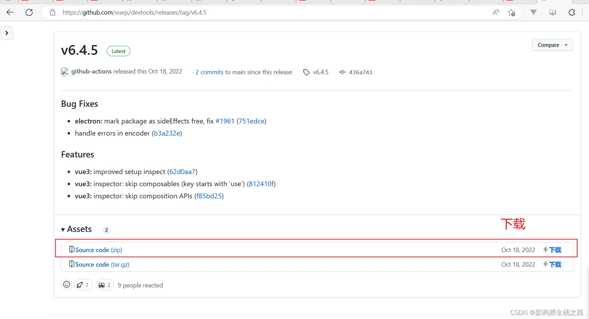The height and width of the screenshot is (319, 589).
Task: Collapse the Assets section
Action: tap(76, 229)
